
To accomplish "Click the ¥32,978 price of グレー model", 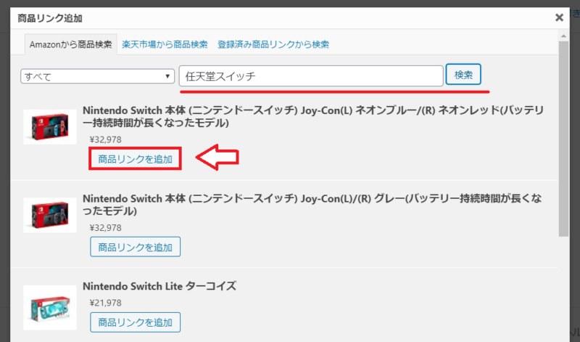I will (x=105, y=228).
